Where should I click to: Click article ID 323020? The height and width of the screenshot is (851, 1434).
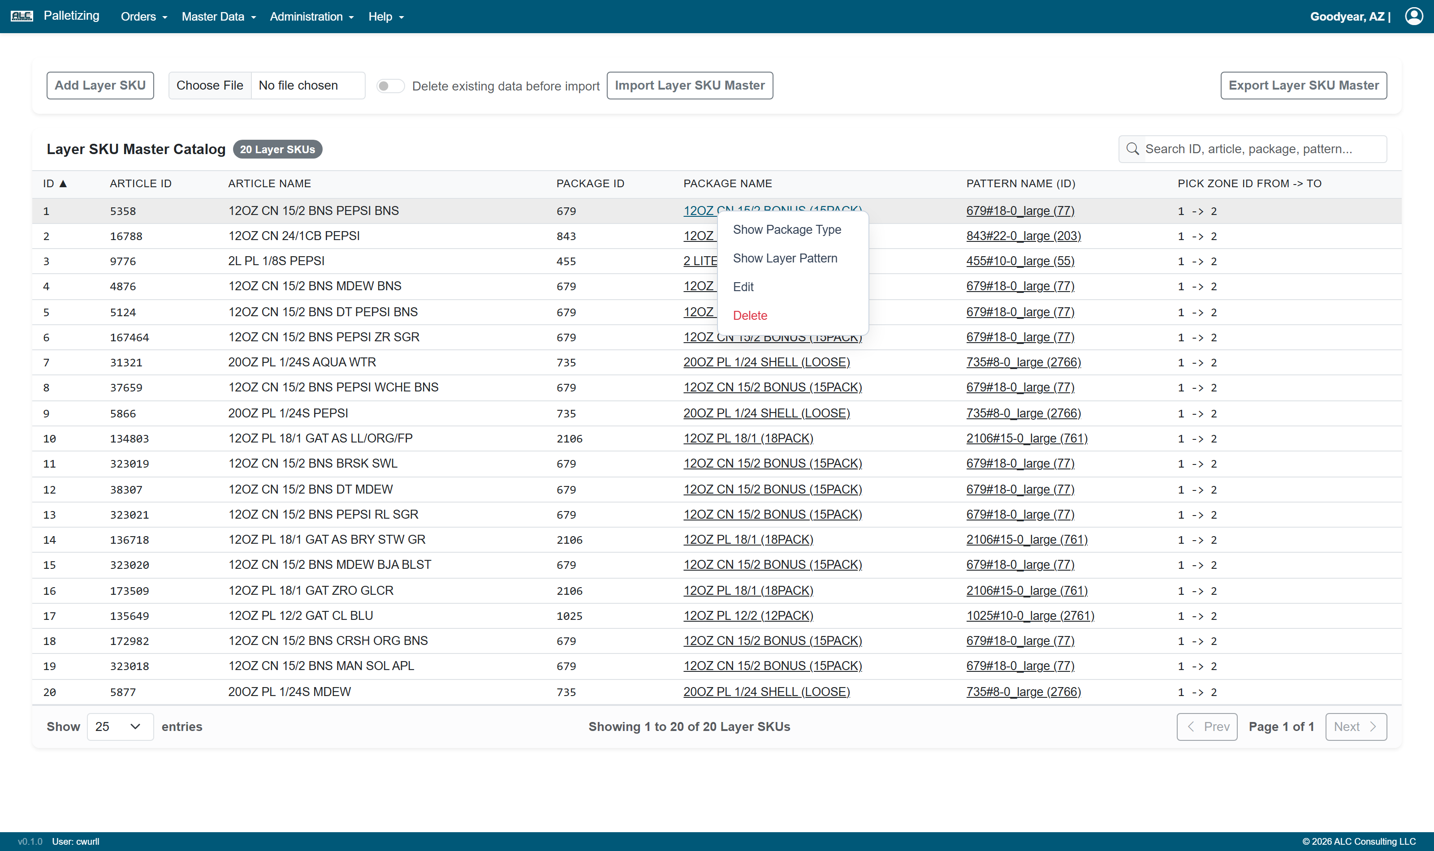pos(129,565)
